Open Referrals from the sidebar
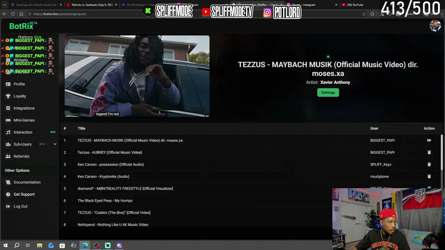The height and width of the screenshot is (250, 445). point(21,156)
